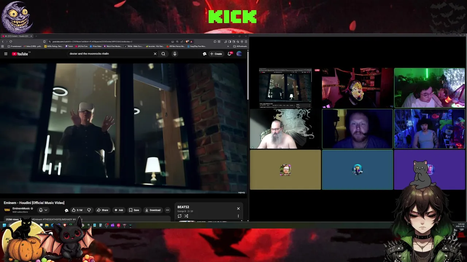Expand the video description box
The height and width of the screenshot is (262, 467).
[87, 219]
